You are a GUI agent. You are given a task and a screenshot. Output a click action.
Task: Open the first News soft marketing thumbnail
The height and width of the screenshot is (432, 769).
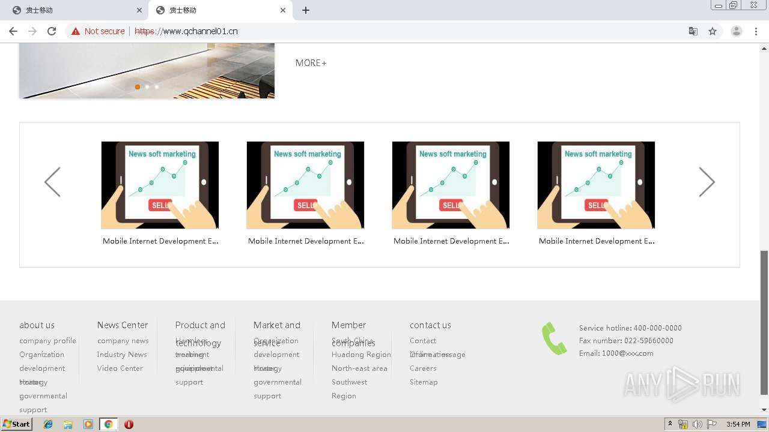160,185
